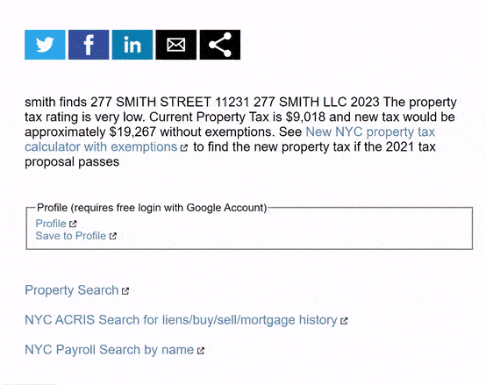Go to Property Search

(72, 290)
